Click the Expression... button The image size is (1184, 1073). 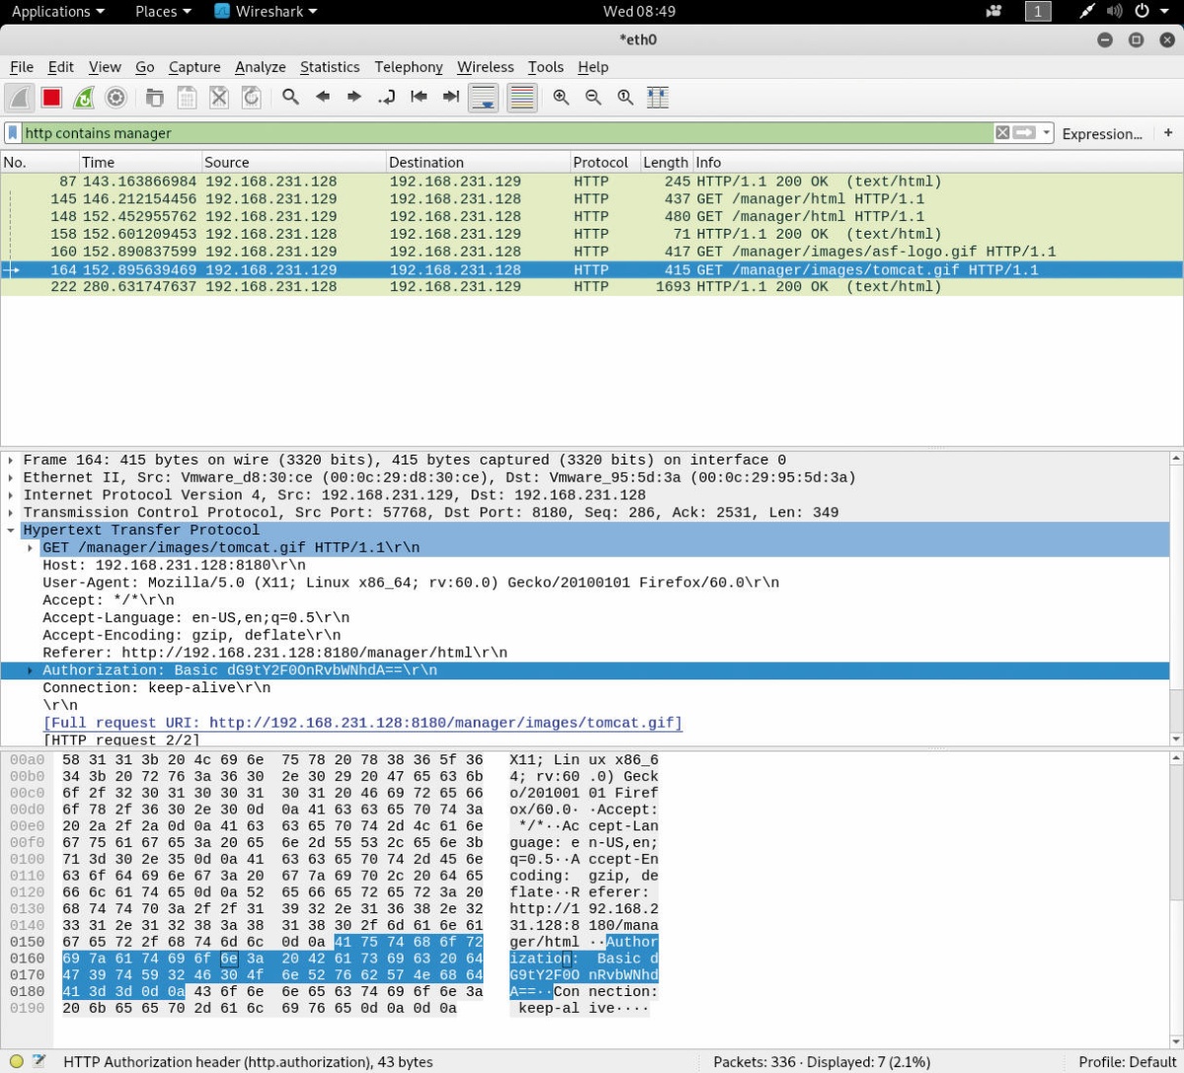click(1102, 134)
